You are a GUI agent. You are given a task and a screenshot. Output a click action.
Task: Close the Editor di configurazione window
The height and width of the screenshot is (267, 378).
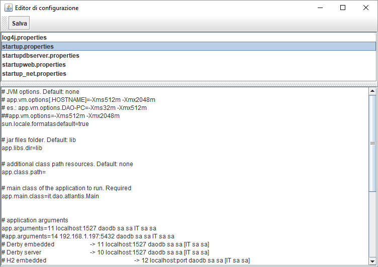[366, 8]
